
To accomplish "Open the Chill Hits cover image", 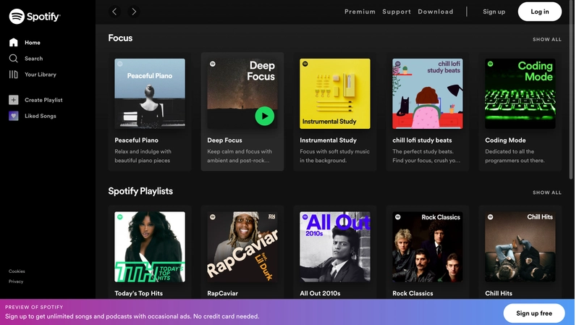I will click(x=520, y=247).
